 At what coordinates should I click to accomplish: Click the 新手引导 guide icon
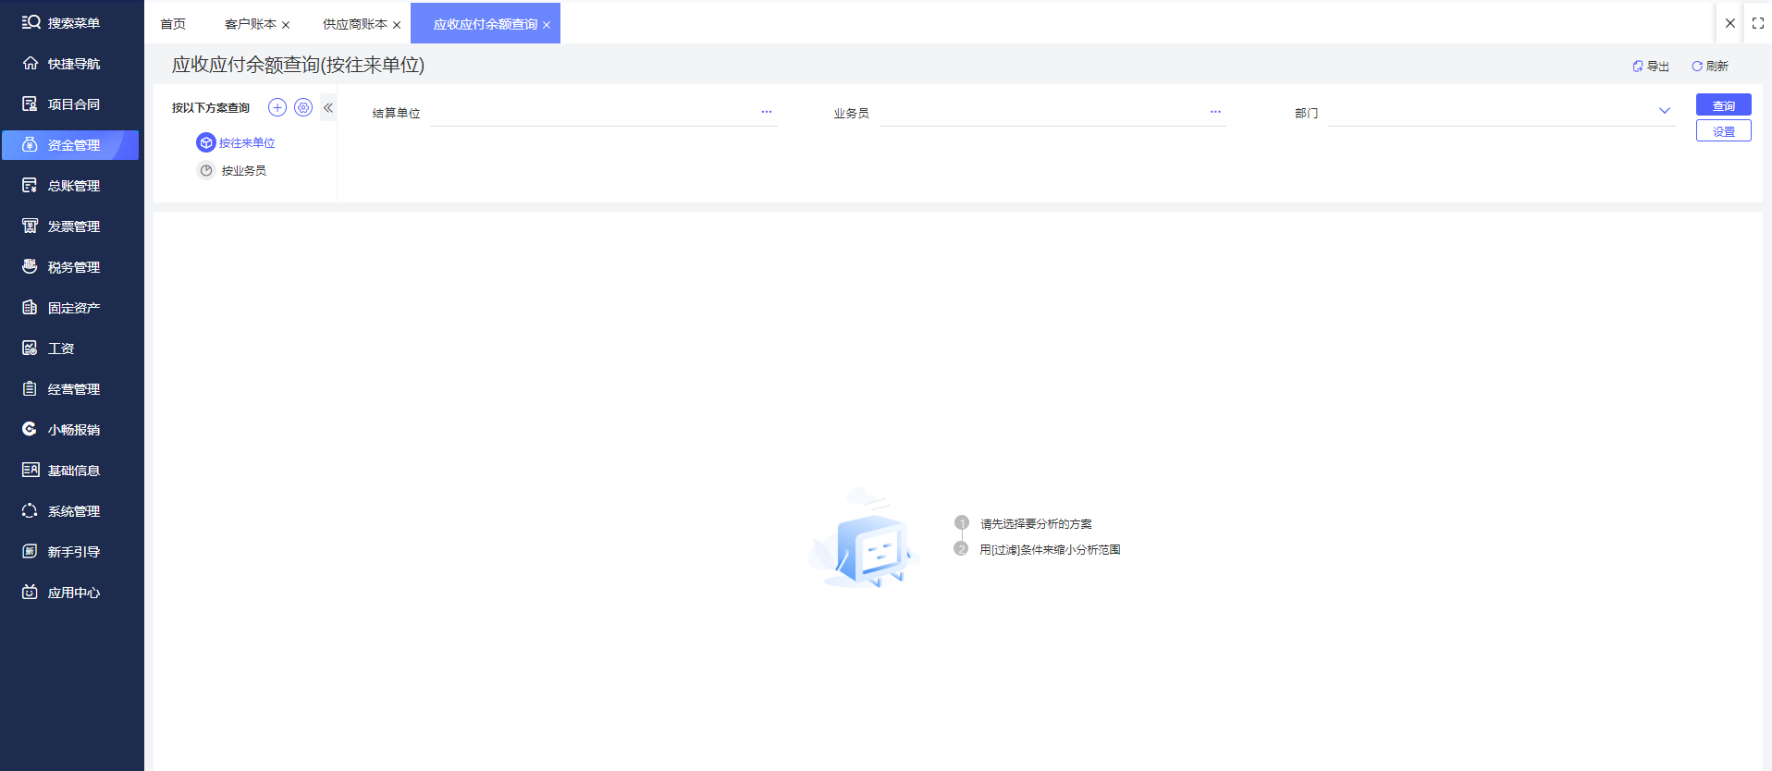point(31,552)
